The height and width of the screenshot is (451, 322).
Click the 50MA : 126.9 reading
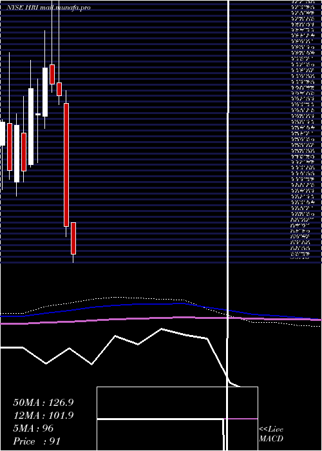coord(43,403)
